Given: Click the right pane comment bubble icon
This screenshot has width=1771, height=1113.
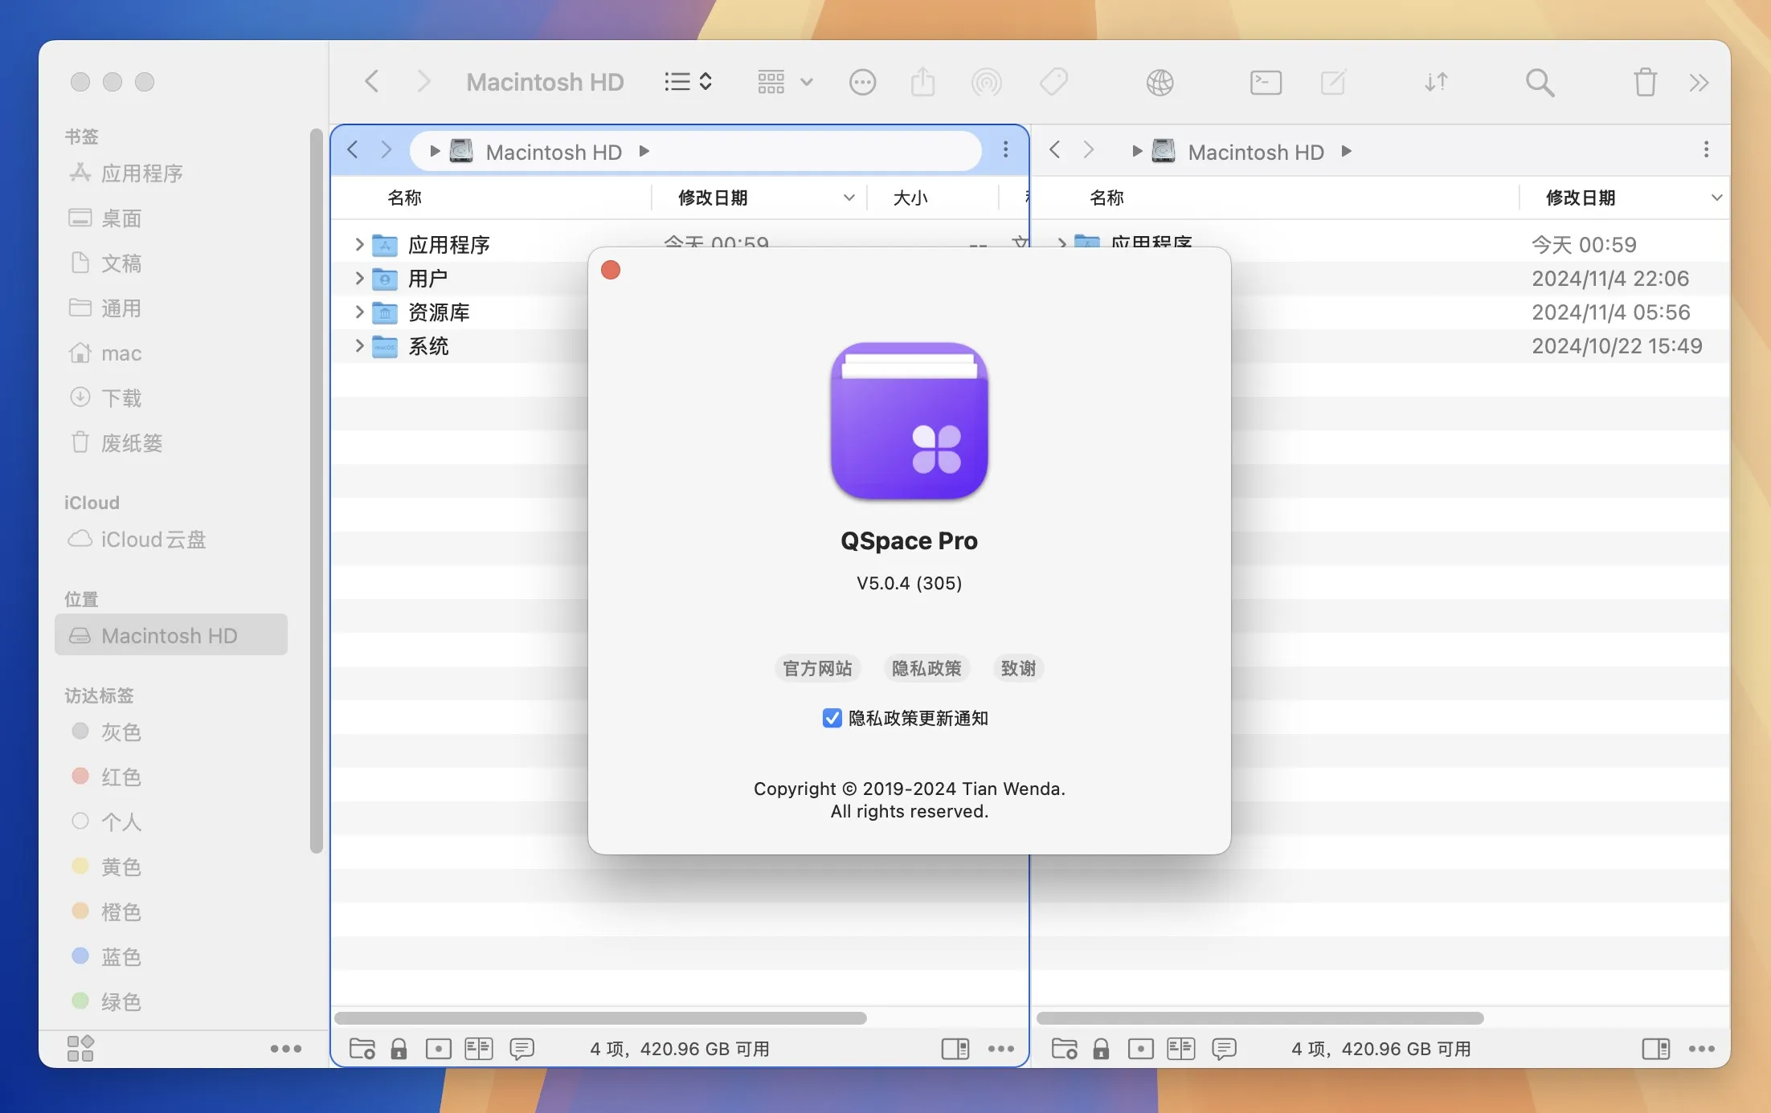Looking at the screenshot, I should (x=1225, y=1049).
